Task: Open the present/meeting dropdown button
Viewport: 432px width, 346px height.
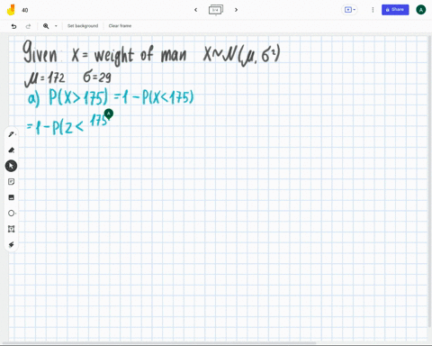Action: [x=350, y=10]
